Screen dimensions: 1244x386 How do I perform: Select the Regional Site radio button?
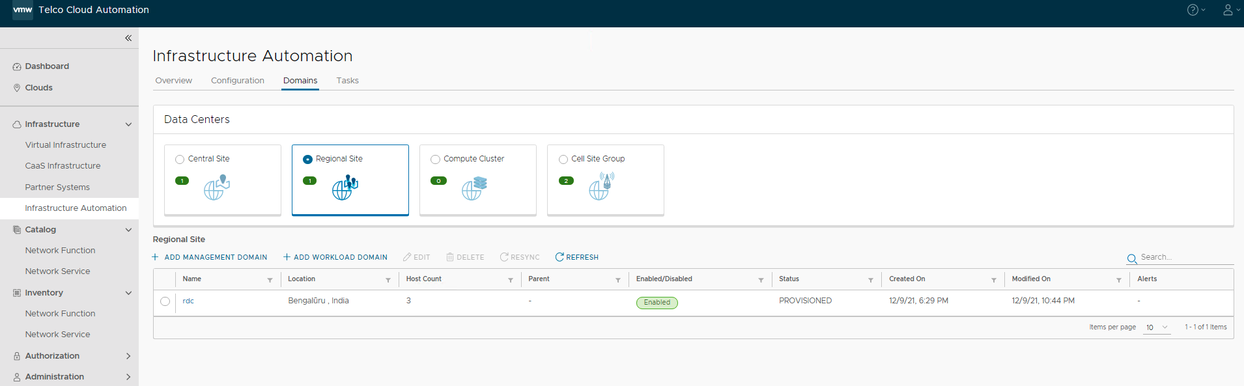307,159
